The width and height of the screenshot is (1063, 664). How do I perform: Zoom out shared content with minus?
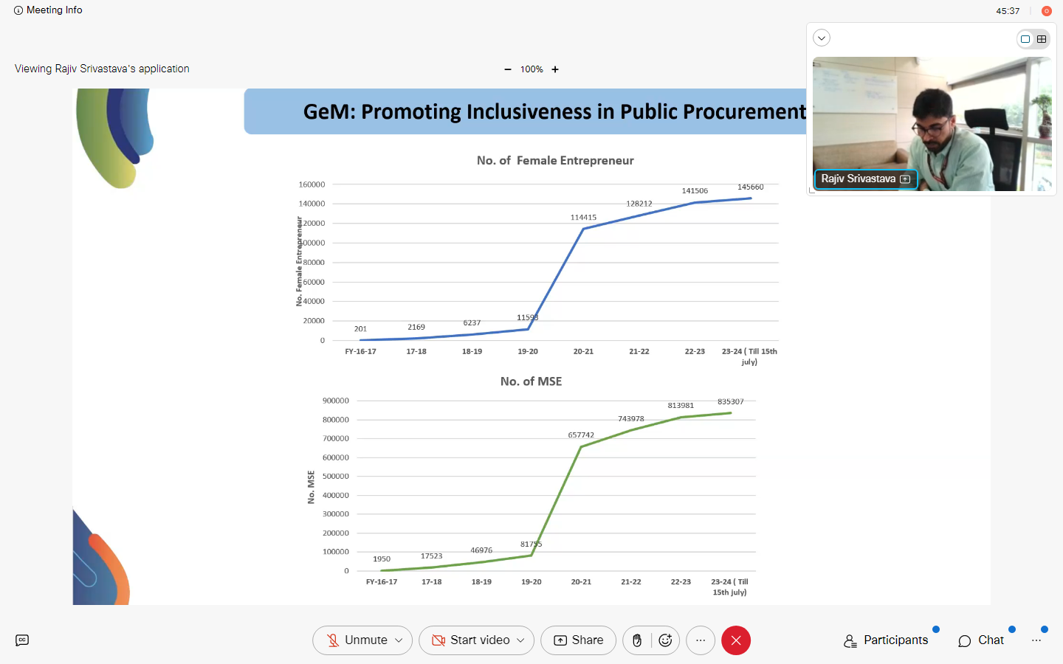click(508, 69)
